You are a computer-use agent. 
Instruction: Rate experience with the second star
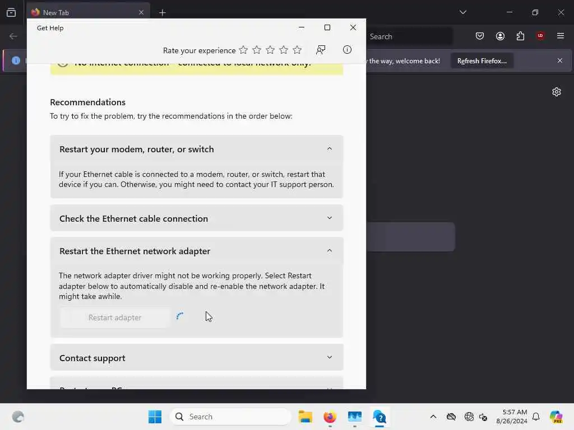coord(257,50)
